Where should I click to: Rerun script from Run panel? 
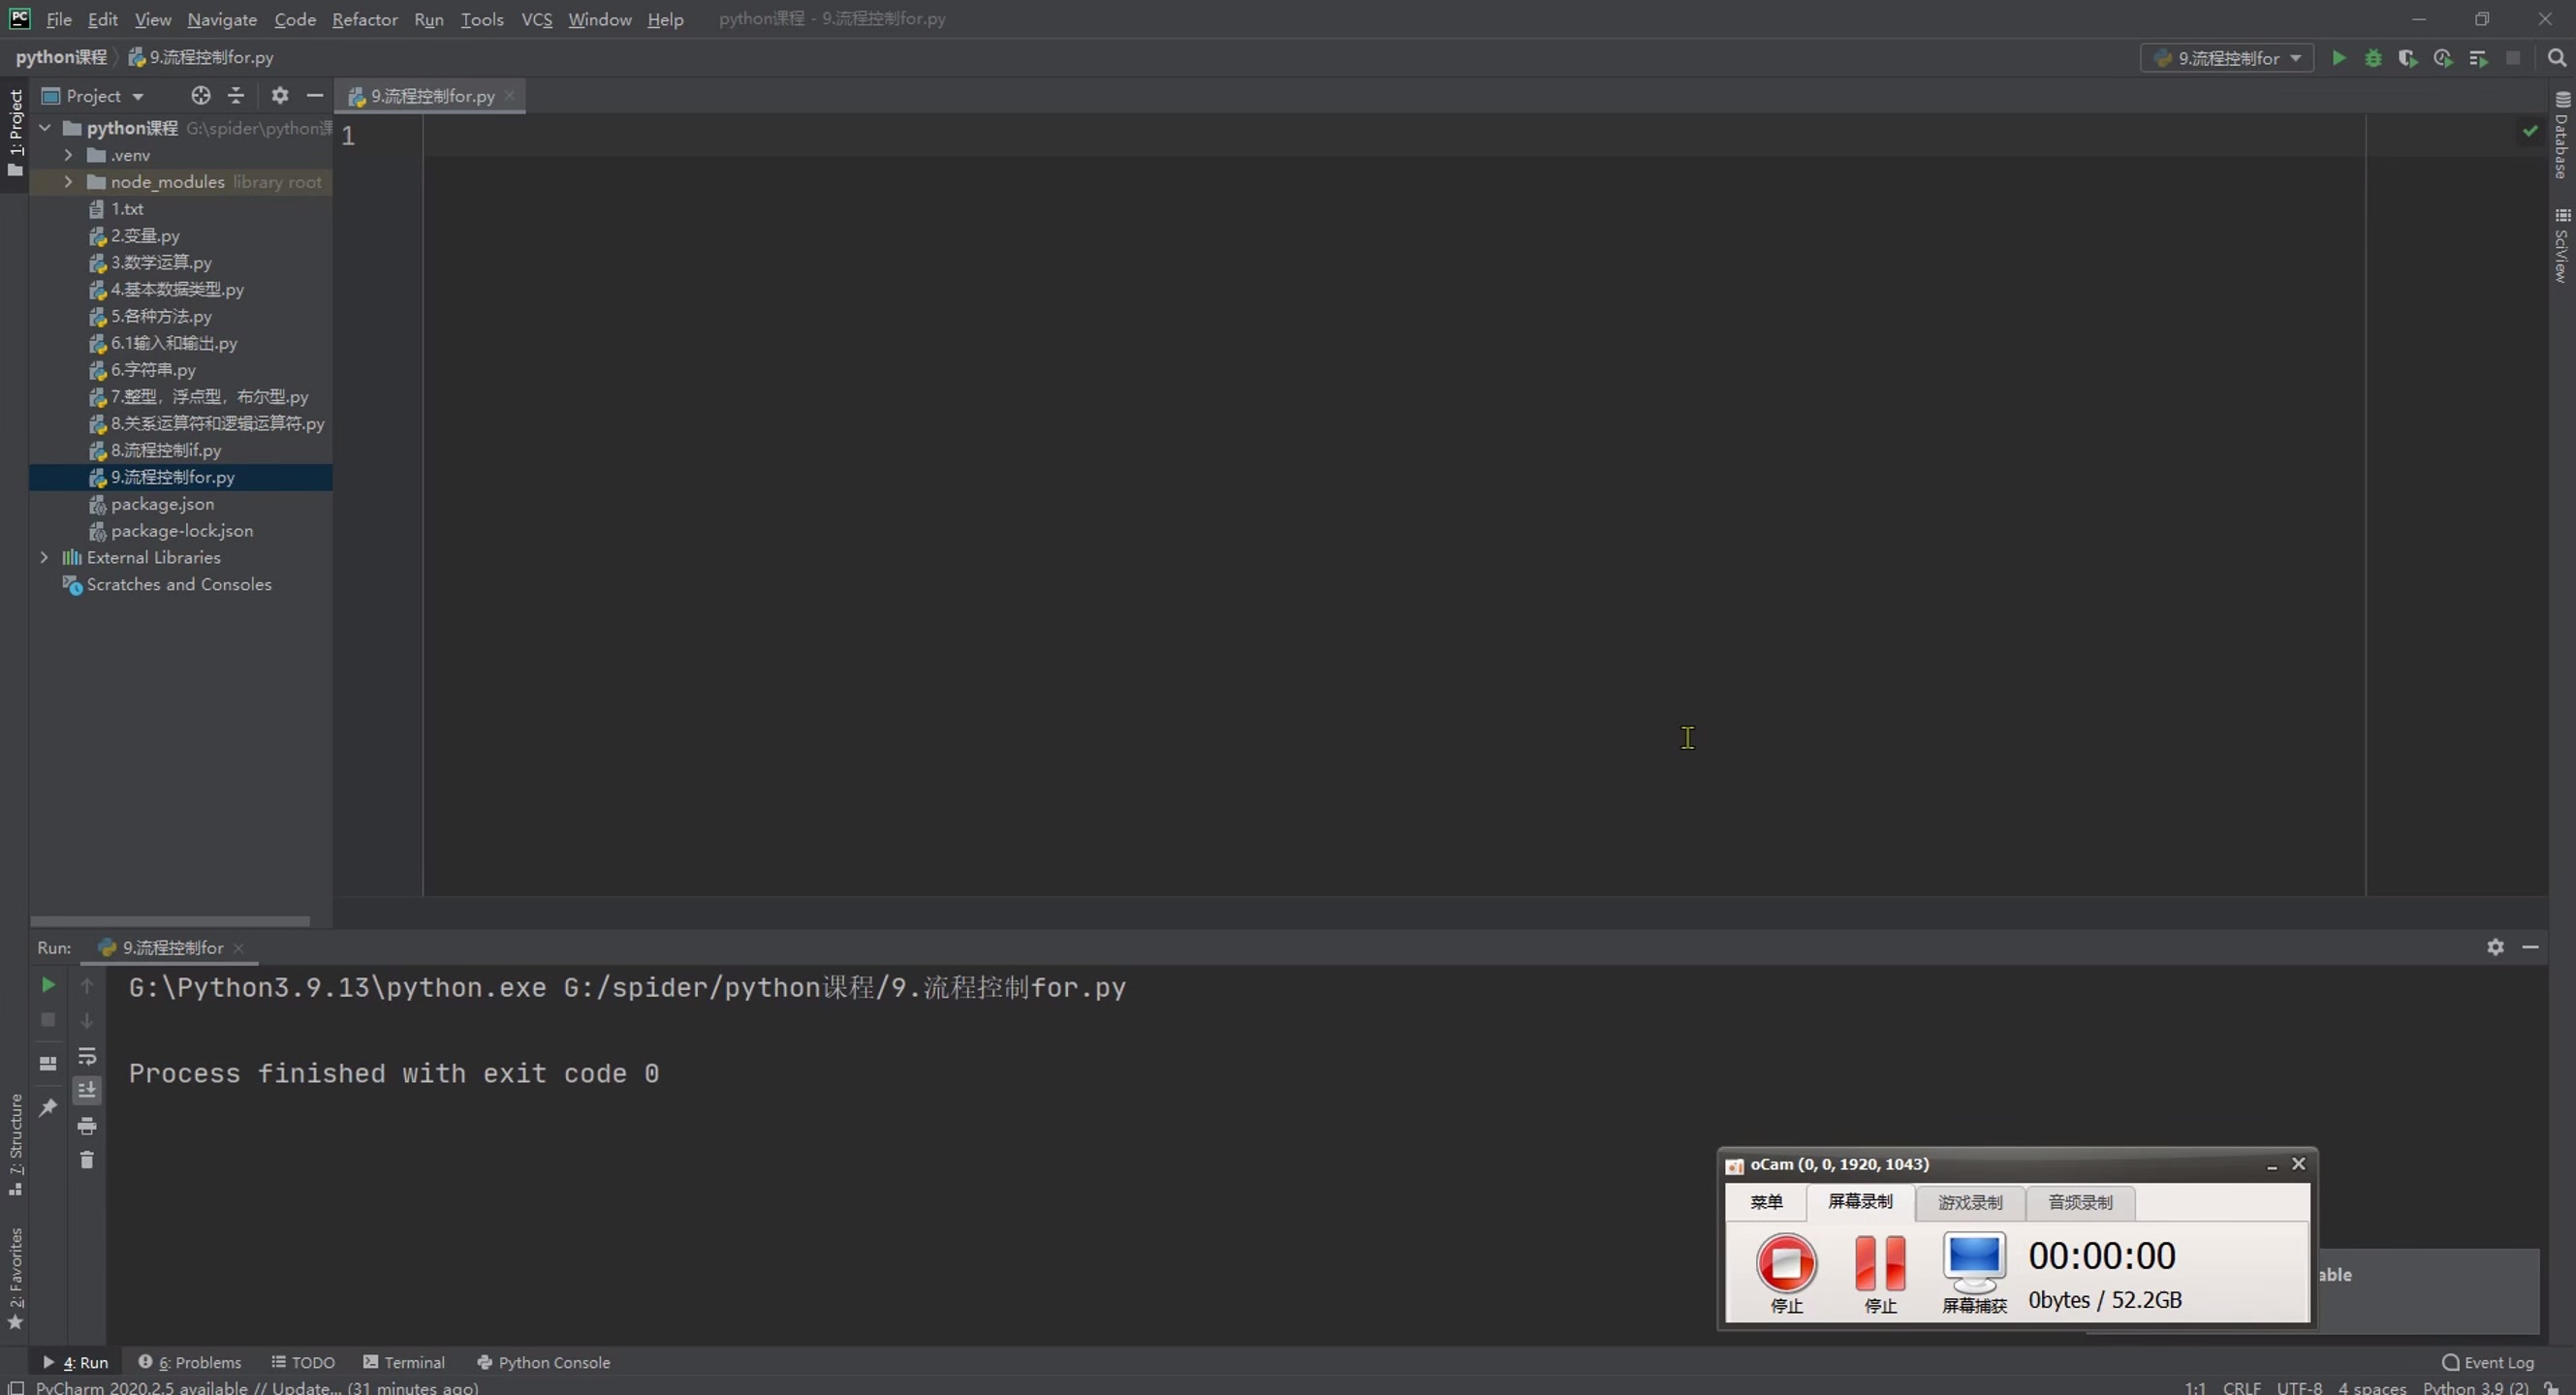click(47, 985)
